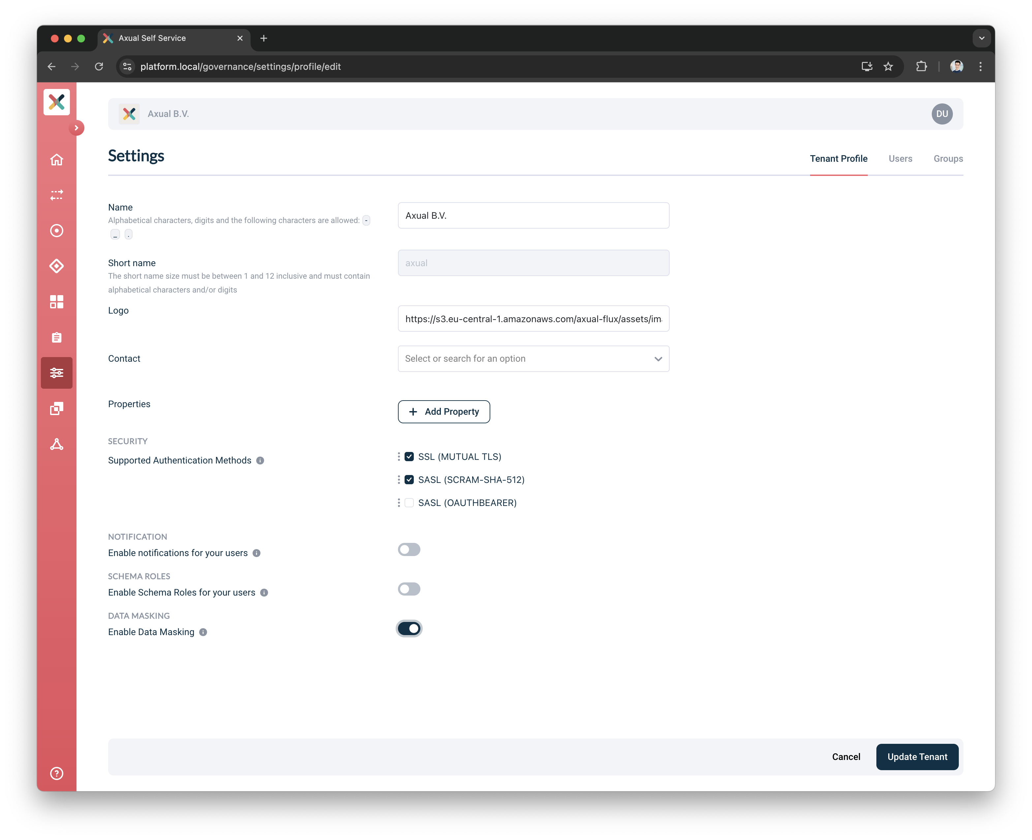View site information icon in address bar
The image size is (1032, 840).
pyautogui.click(x=127, y=67)
